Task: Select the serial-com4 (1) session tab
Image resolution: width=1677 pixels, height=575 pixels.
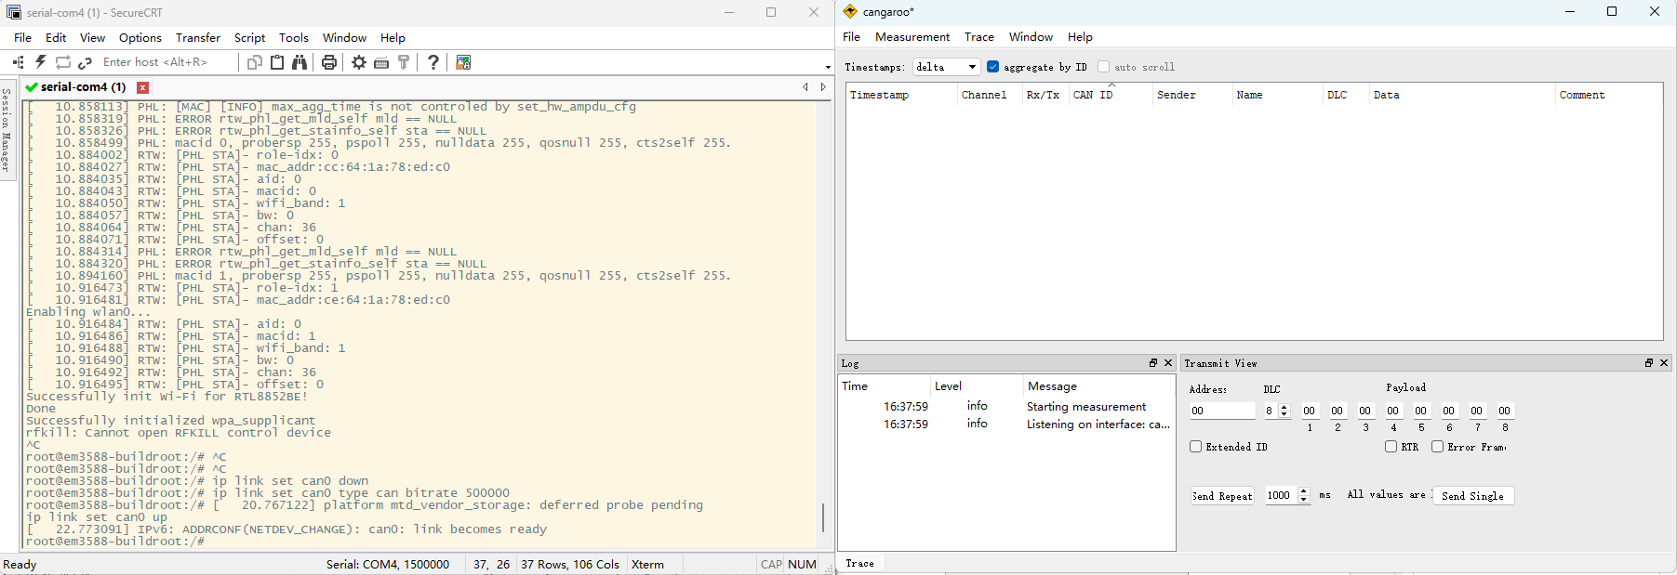Action: pyautogui.click(x=84, y=87)
